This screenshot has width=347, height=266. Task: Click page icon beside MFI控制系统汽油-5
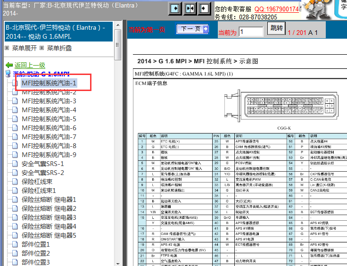(x=15, y=119)
